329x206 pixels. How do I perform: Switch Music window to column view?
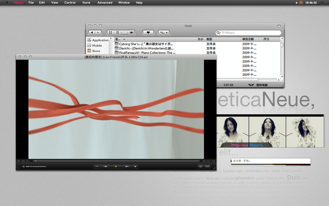[124, 32]
